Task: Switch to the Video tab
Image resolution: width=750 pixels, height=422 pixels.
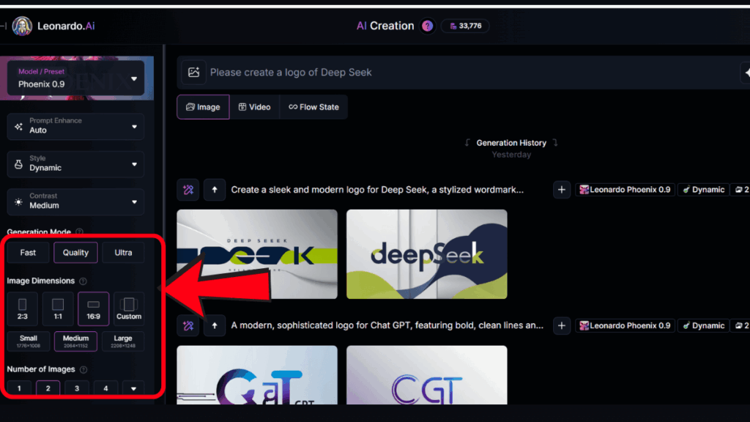Action: click(254, 107)
